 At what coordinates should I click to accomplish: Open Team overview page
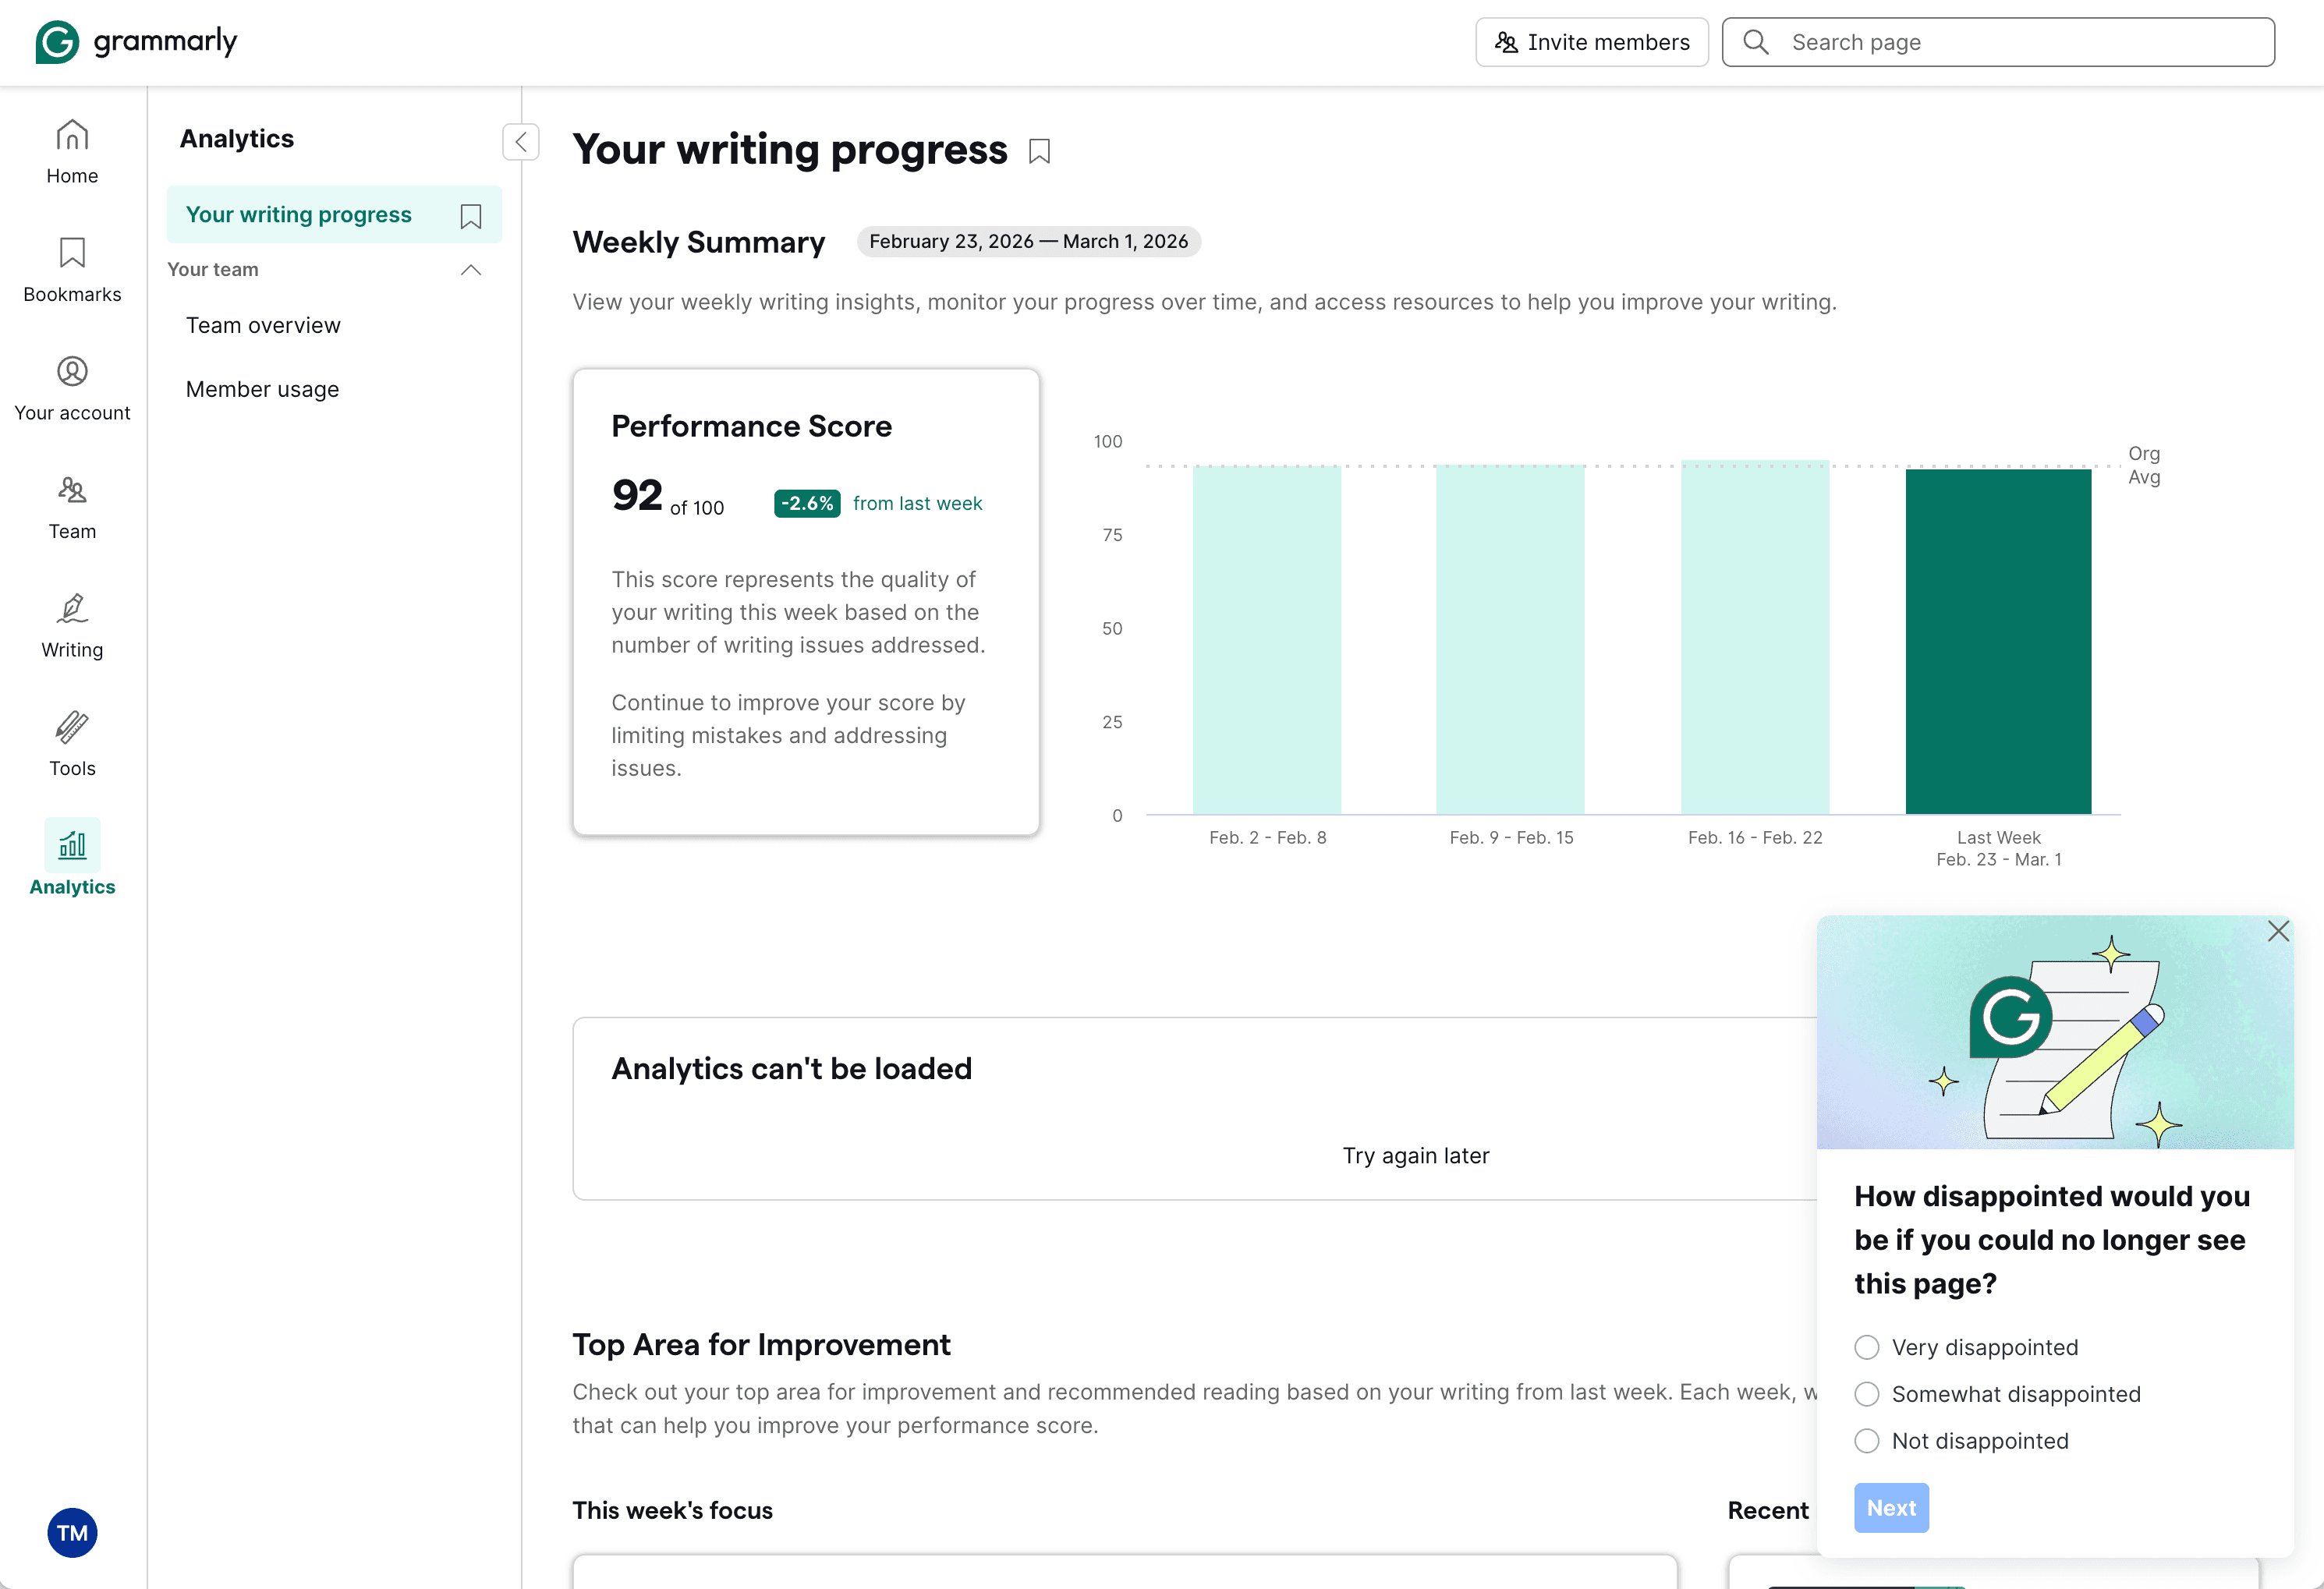263,324
